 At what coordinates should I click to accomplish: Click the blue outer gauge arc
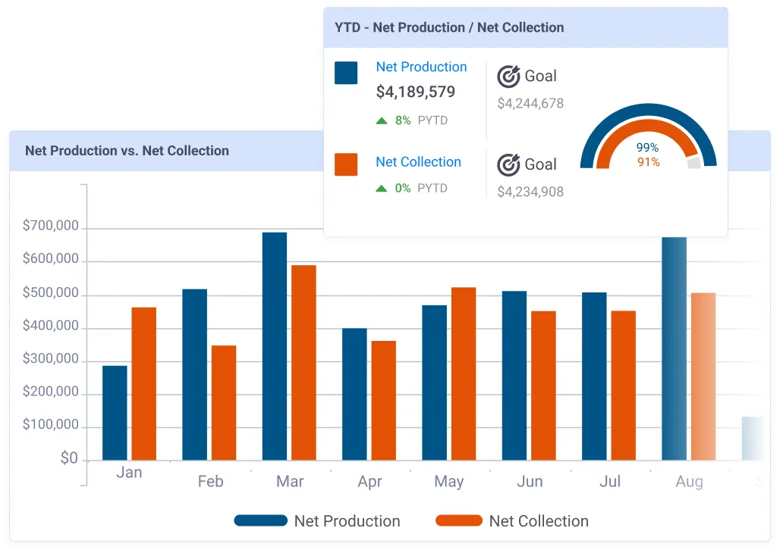pyautogui.click(x=648, y=108)
